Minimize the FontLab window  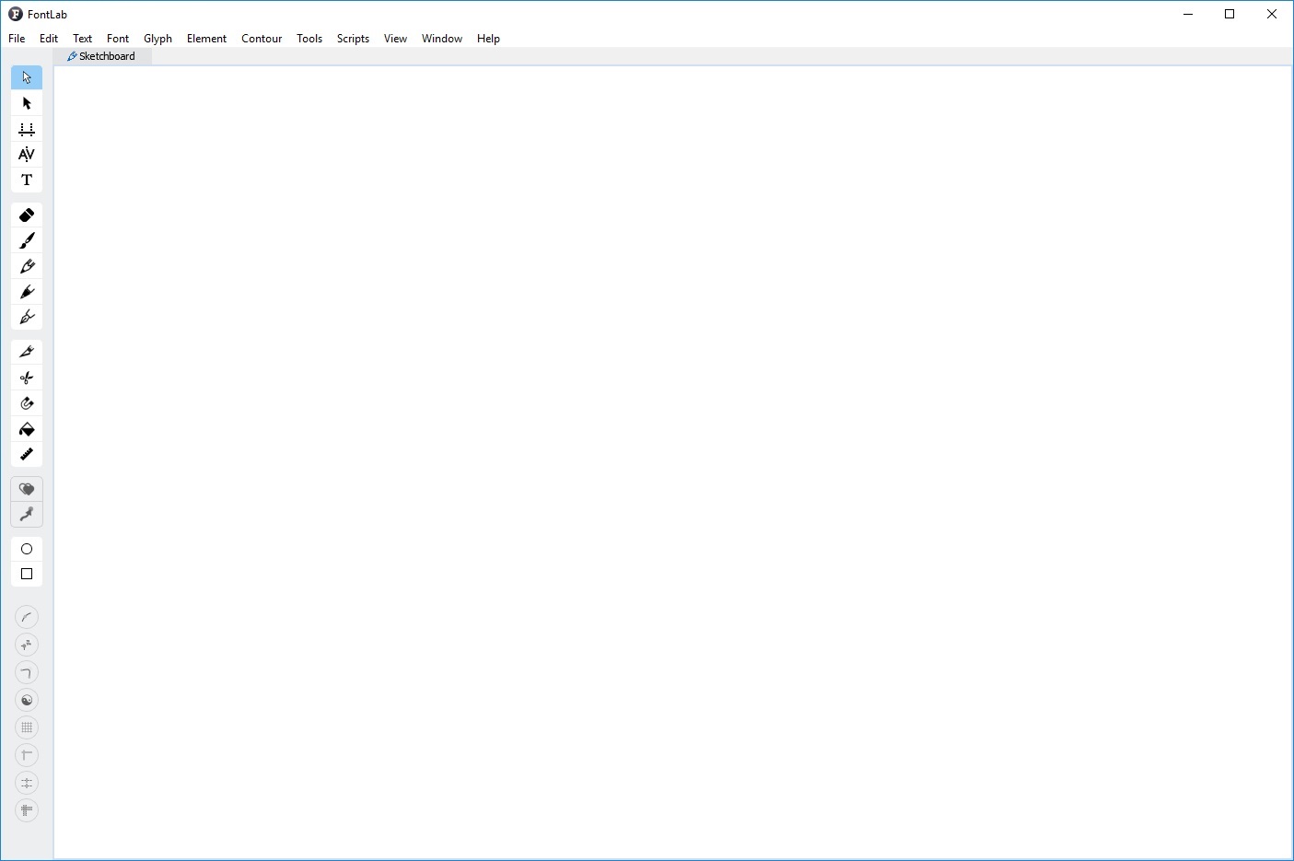pos(1188,14)
